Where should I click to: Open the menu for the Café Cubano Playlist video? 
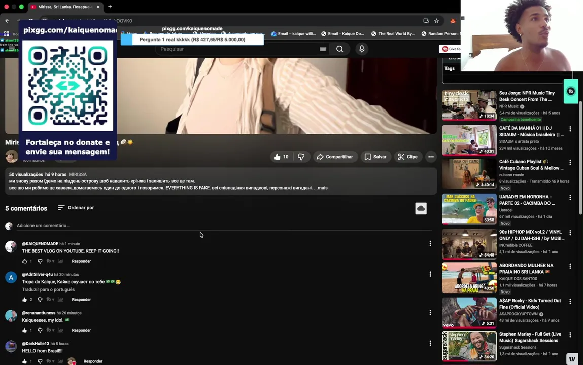pos(570,162)
